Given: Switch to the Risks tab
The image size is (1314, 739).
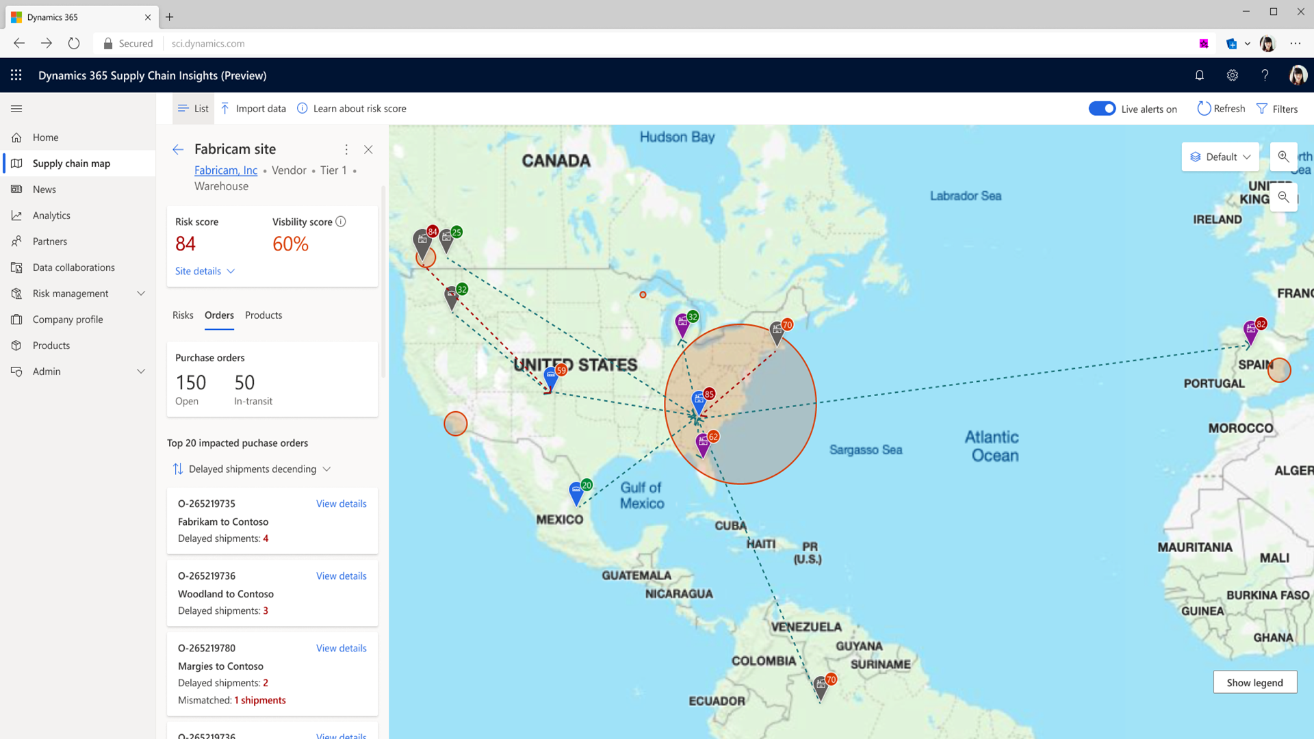Looking at the screenshot, I should (183, 315).
